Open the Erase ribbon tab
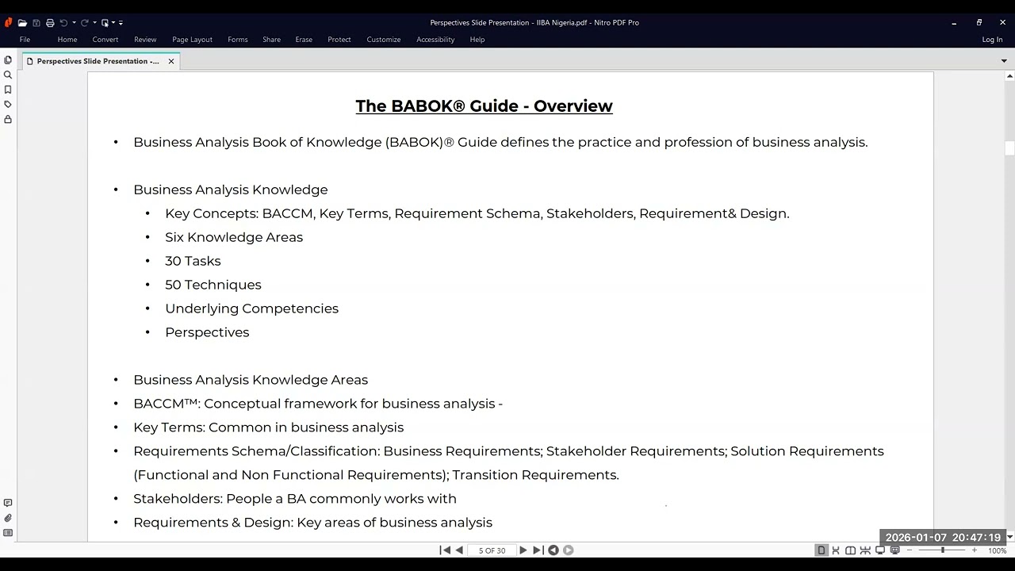 pos(304,40)
